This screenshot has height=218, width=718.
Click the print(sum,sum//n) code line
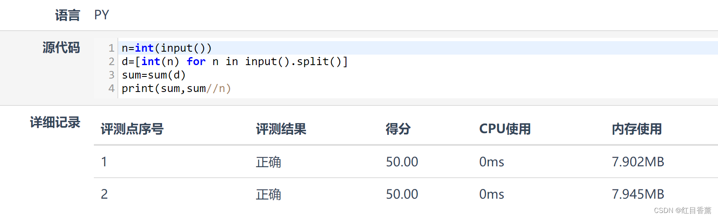pos(176,89)
